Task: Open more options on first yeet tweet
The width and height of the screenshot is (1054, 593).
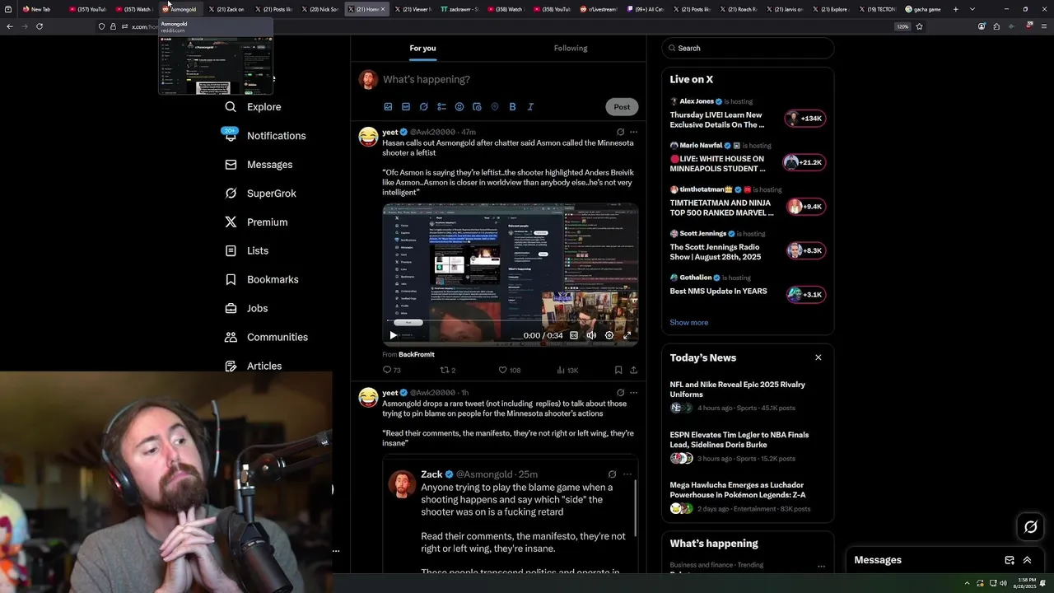Action: pos(633,132)
